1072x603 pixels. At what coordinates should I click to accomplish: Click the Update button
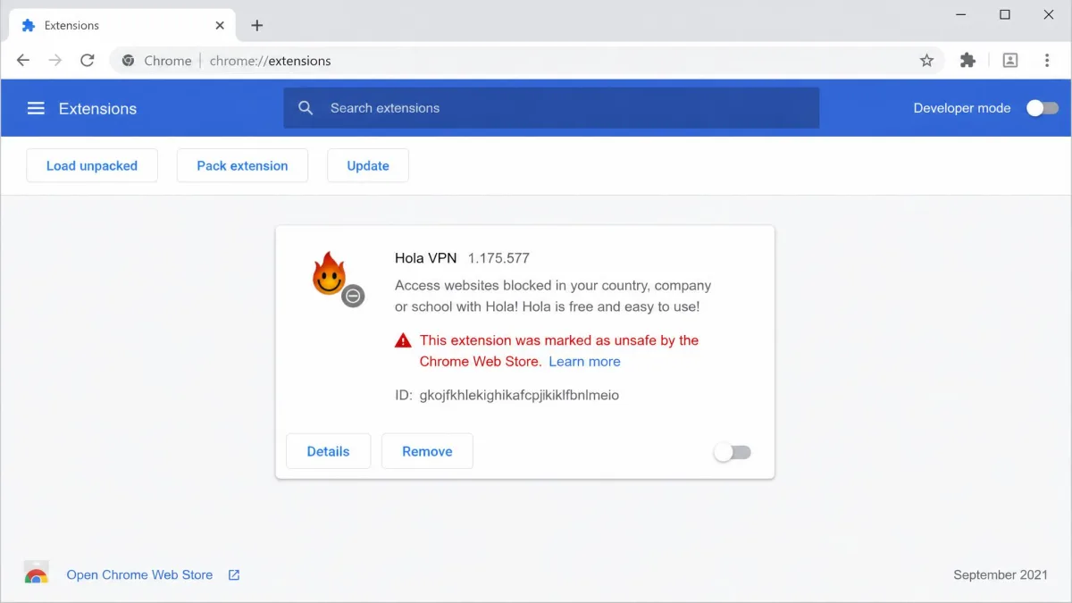tap(368, 165)
